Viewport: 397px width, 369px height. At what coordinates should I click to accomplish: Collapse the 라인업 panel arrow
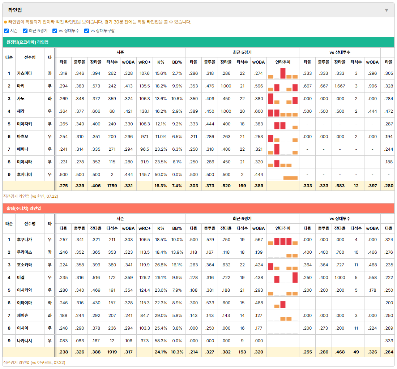[x=387, y=10]
